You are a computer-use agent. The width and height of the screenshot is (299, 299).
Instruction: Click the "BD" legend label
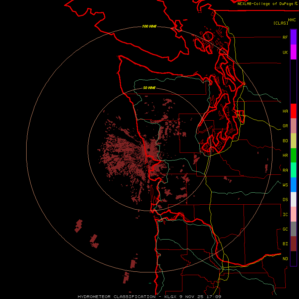pyautogui.click(x=285, y=141)
